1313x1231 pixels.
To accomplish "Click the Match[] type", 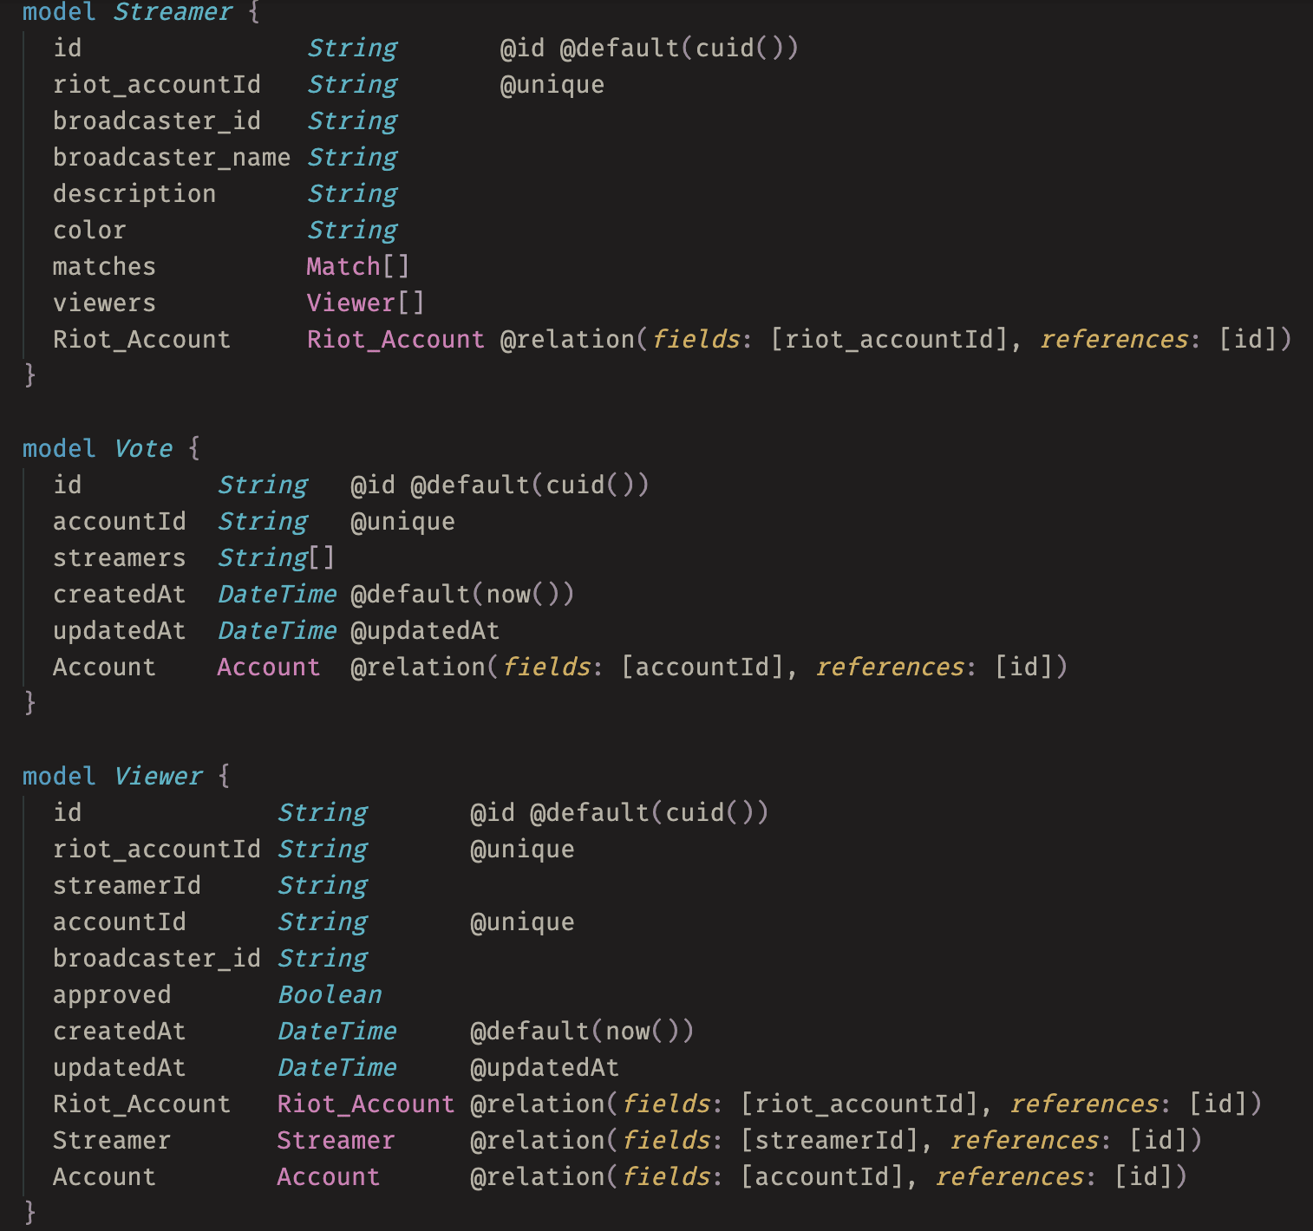I will [x=357, y=267].
